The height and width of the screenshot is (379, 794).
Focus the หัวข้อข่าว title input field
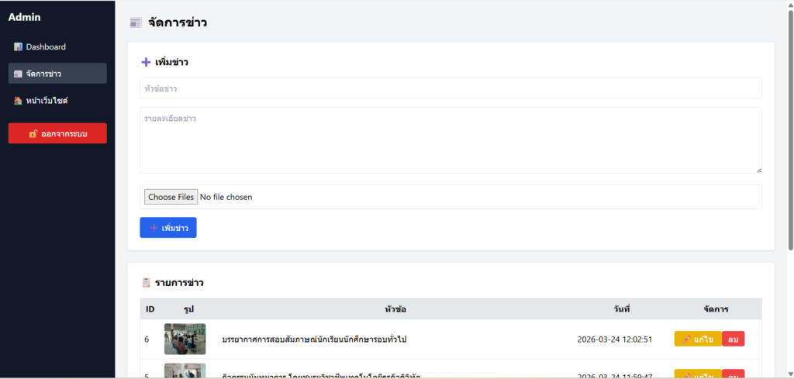[x=451, y=88]
